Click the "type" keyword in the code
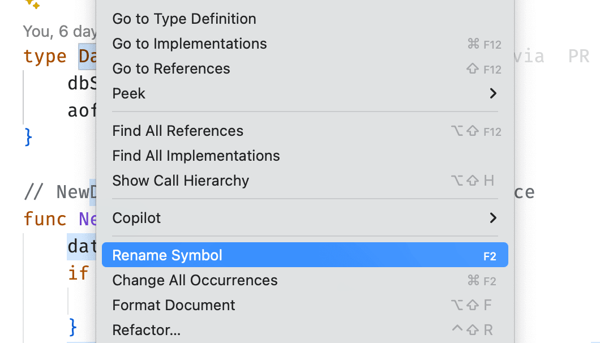Image resolution: width=600 pixels, height=343 pixels. (x=45, y=57)
